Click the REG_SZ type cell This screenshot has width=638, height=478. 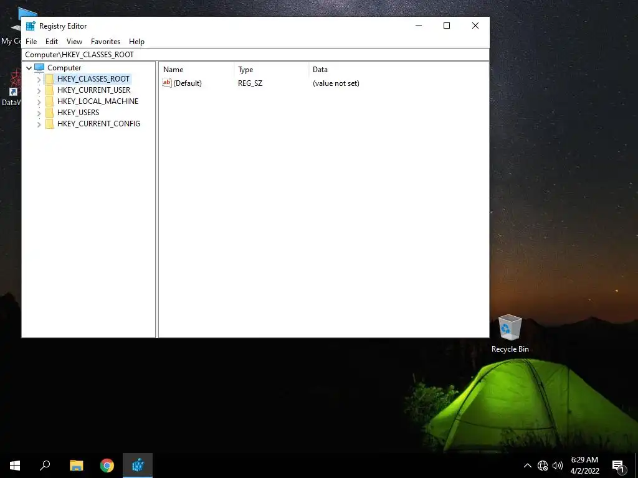tap(250, 83)
